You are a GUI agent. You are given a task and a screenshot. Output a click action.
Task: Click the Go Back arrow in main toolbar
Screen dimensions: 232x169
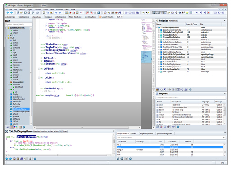coord(8,13)
